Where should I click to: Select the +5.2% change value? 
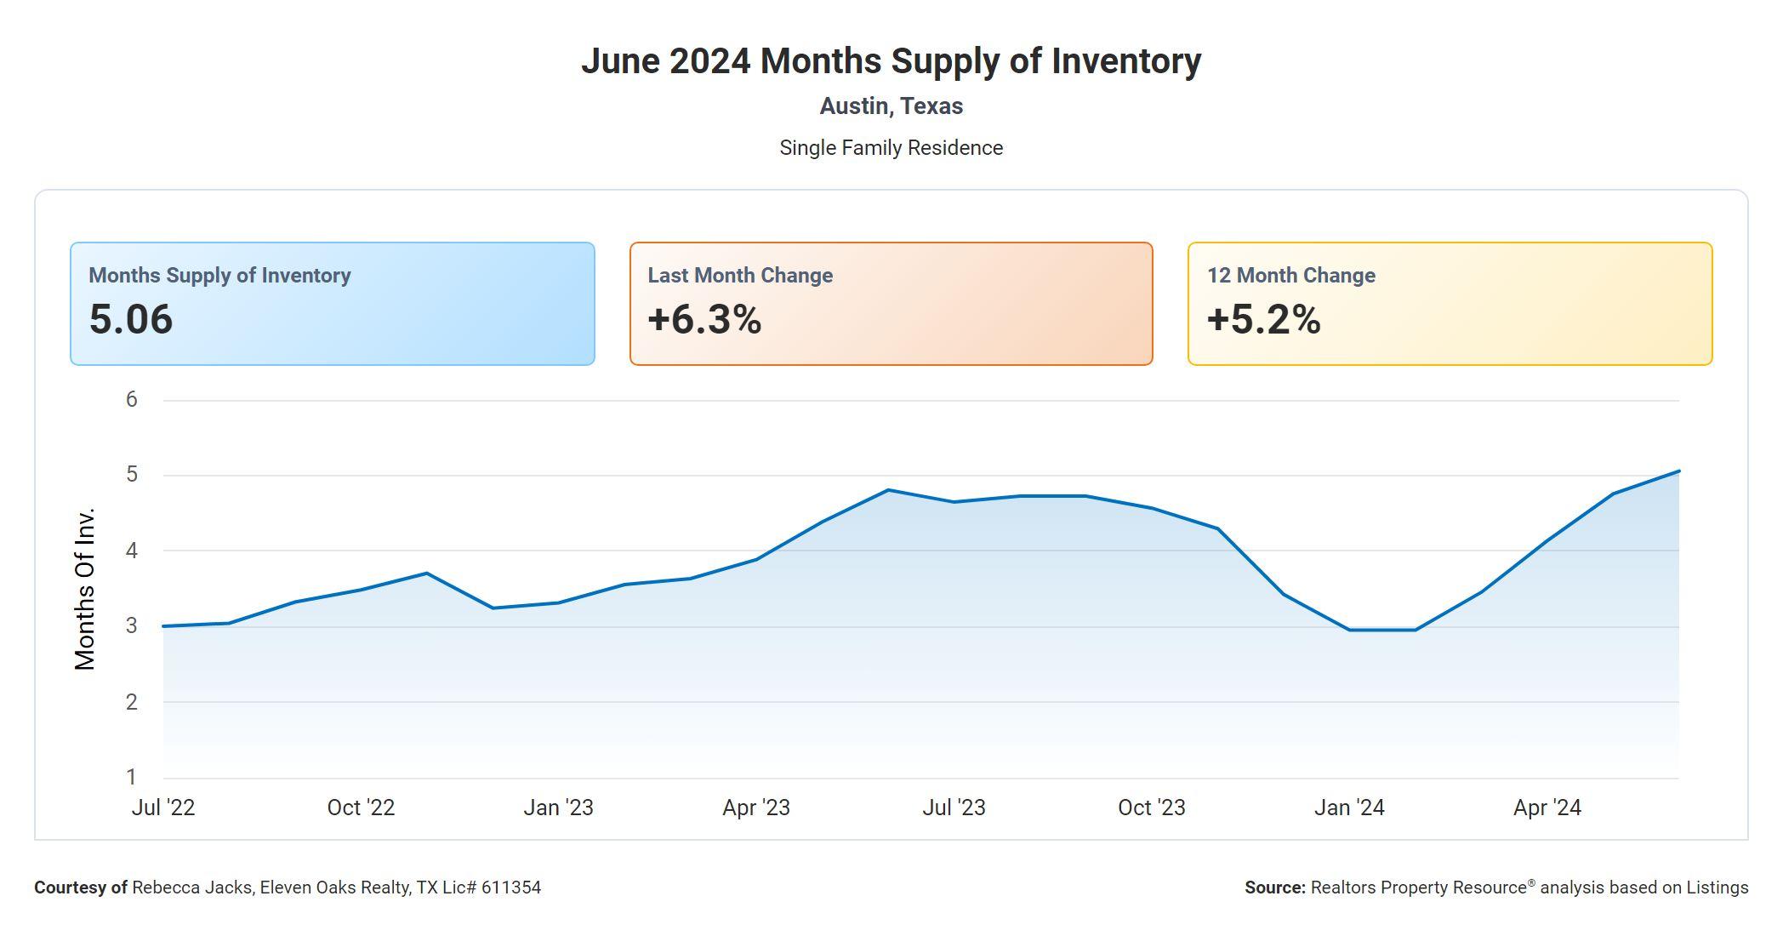[1263, 320]
